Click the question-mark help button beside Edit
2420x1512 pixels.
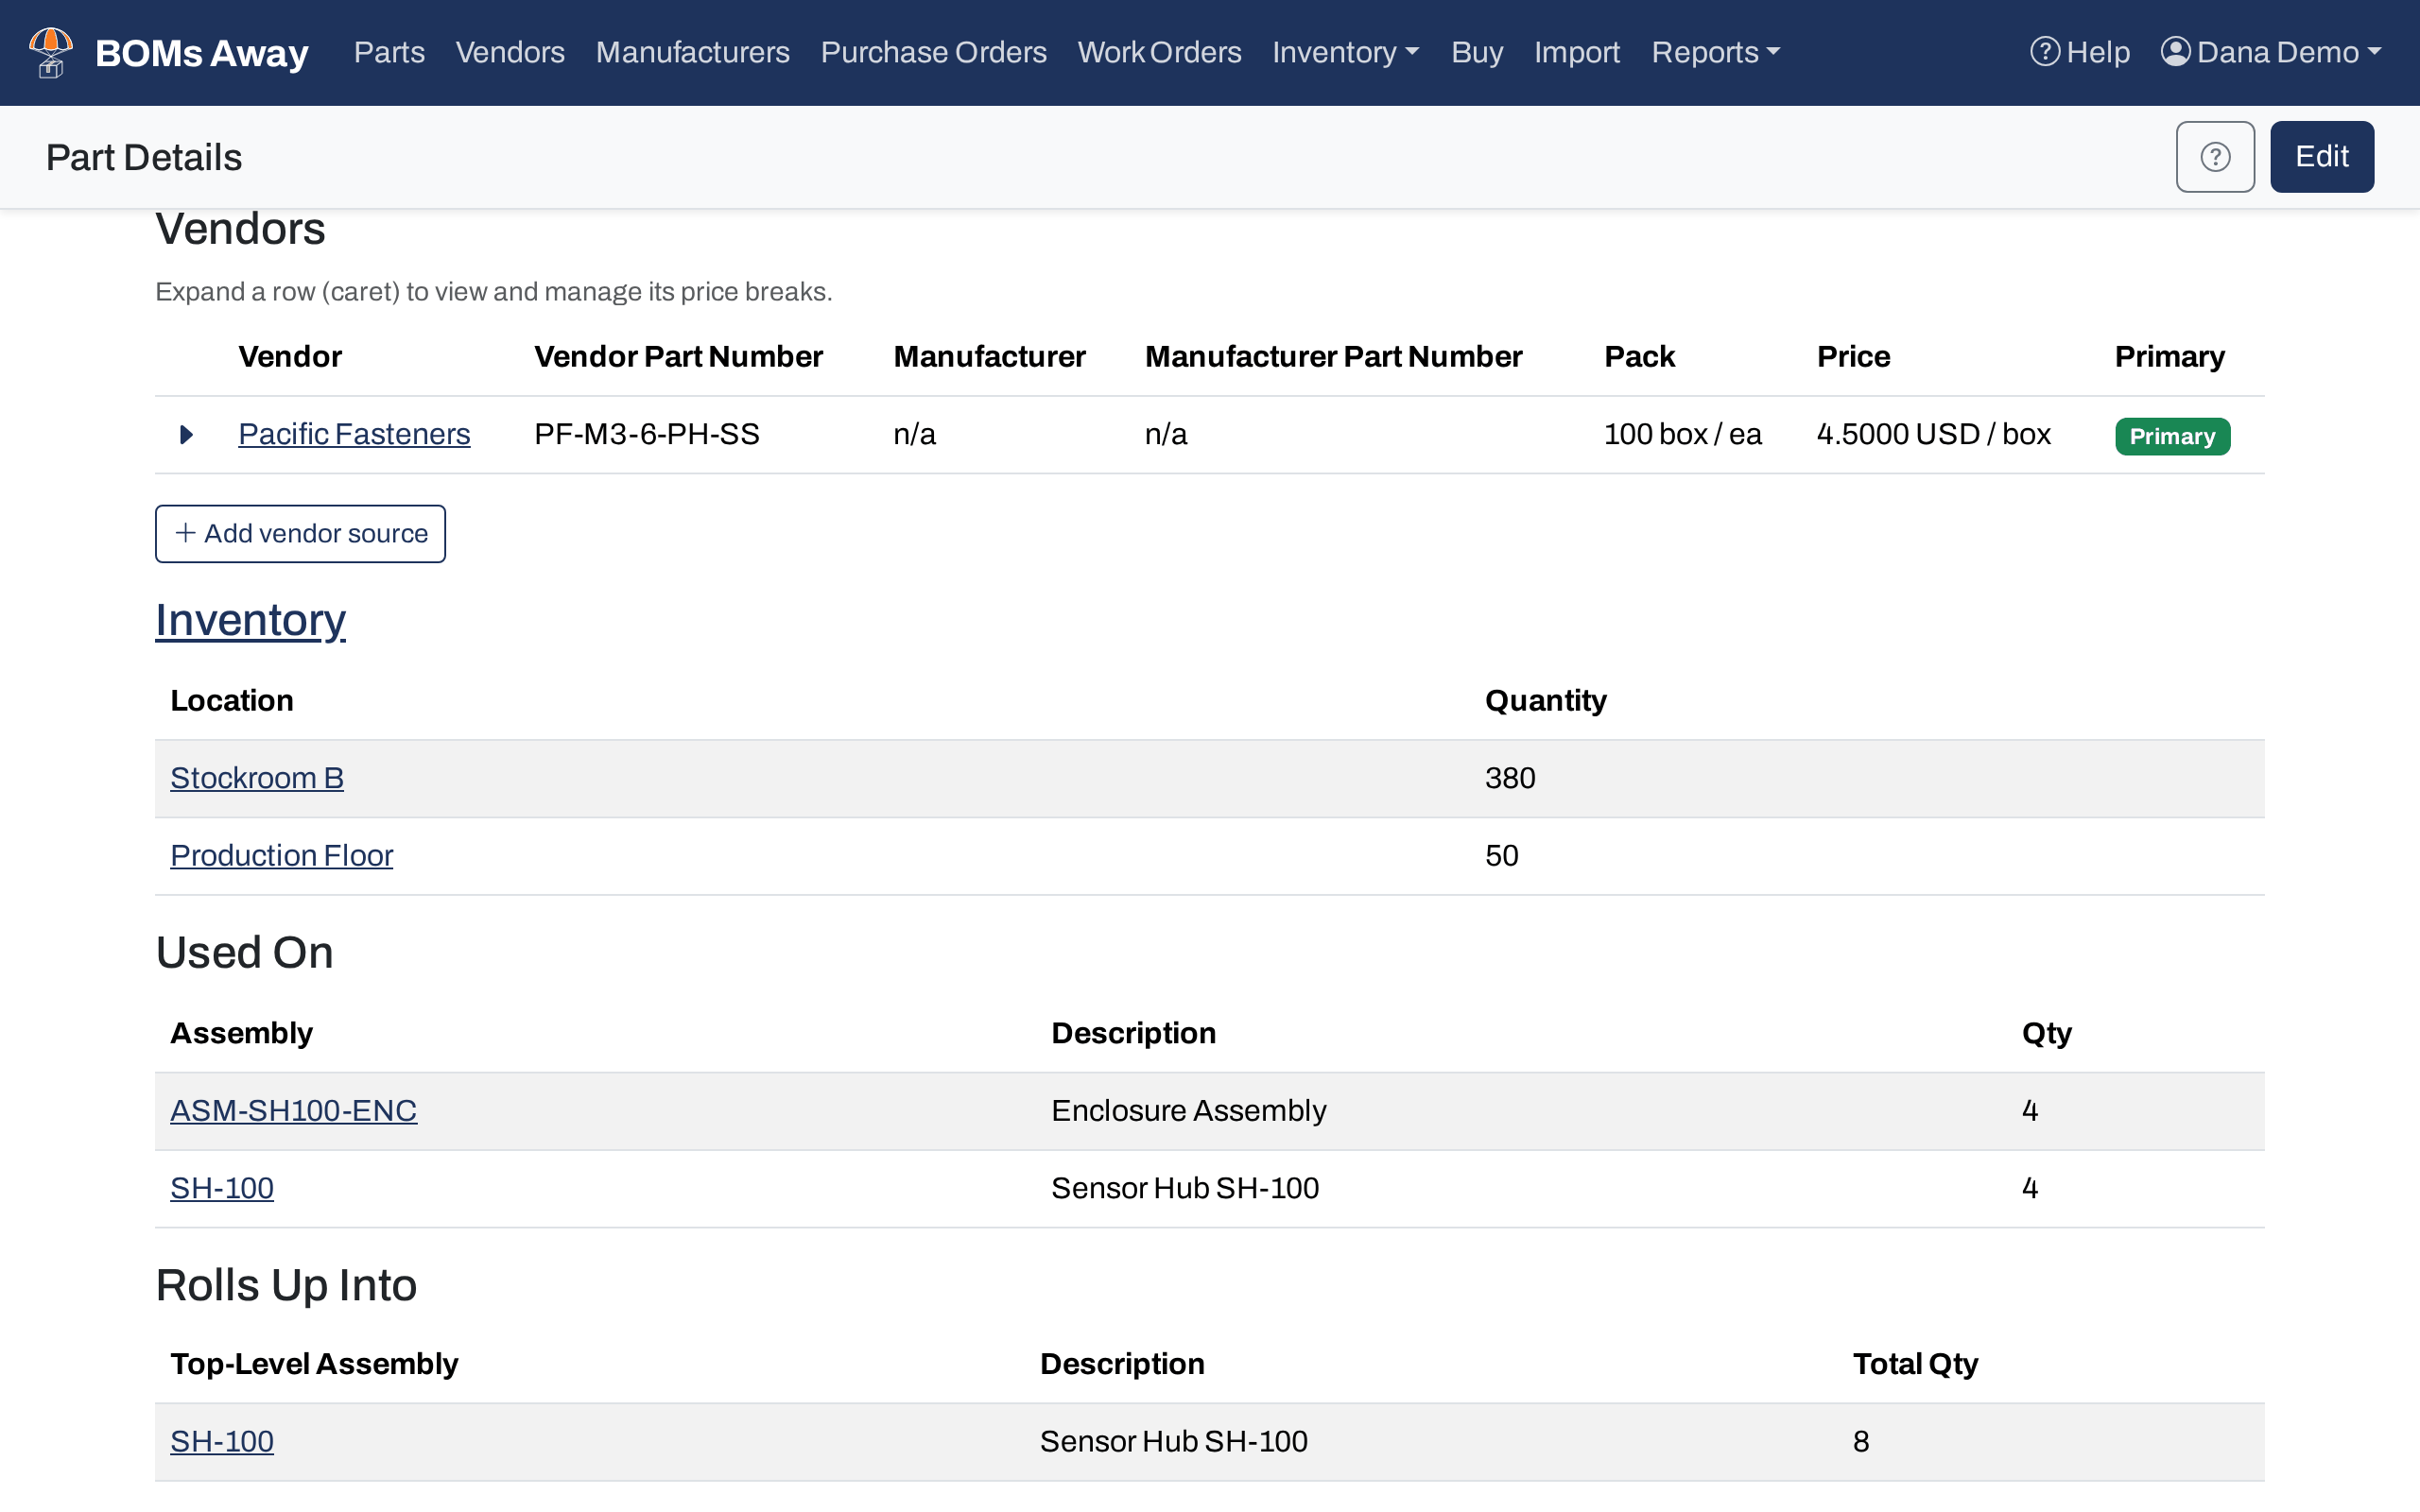pos(2214,157)
